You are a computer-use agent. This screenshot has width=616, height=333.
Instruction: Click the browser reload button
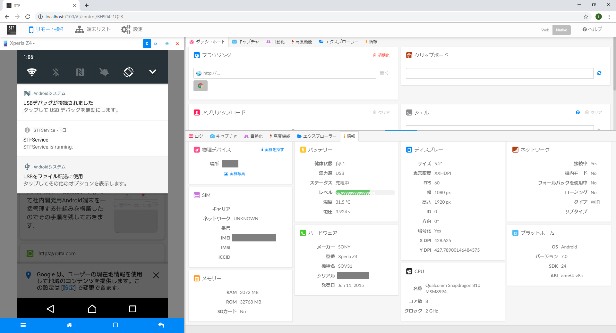point(28,17)
